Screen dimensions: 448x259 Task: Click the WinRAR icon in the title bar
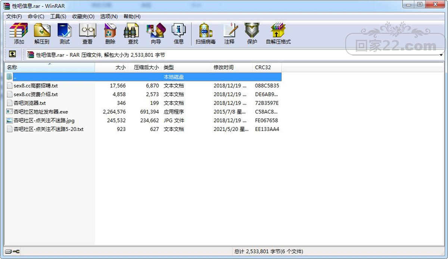click(x=7, y=5)
